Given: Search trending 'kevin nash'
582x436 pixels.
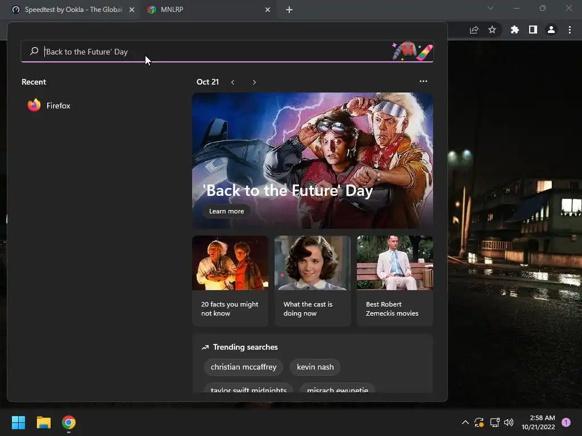Looking at the screenshot, I should coord(315,367).
